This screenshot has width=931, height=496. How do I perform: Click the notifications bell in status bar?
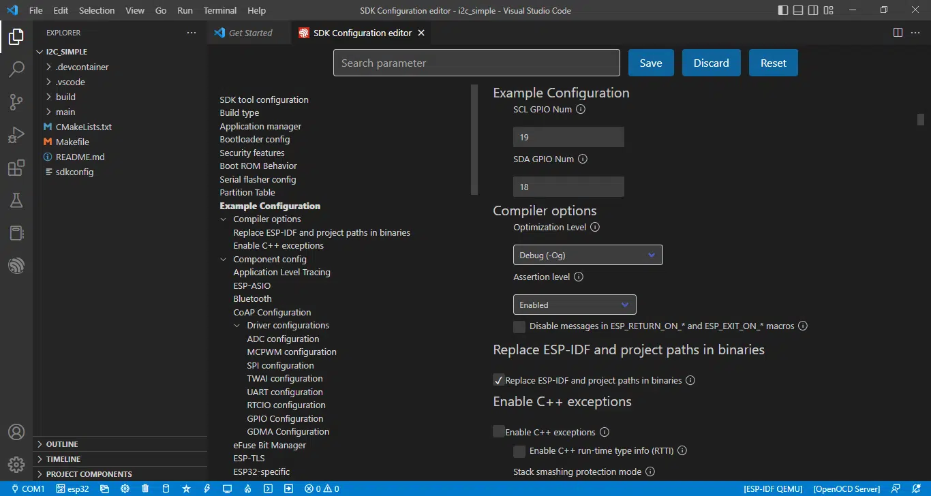pos(916,489)
